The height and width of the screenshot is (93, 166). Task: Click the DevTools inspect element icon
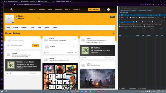coord(120,15)
